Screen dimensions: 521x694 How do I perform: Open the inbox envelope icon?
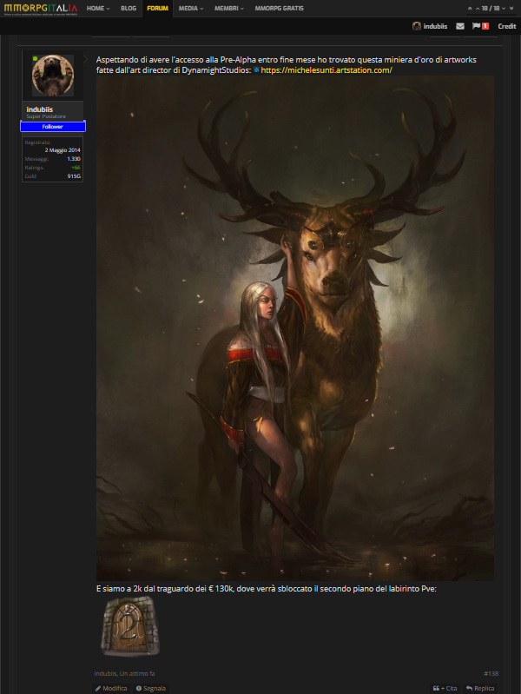[x=460, y=26]
